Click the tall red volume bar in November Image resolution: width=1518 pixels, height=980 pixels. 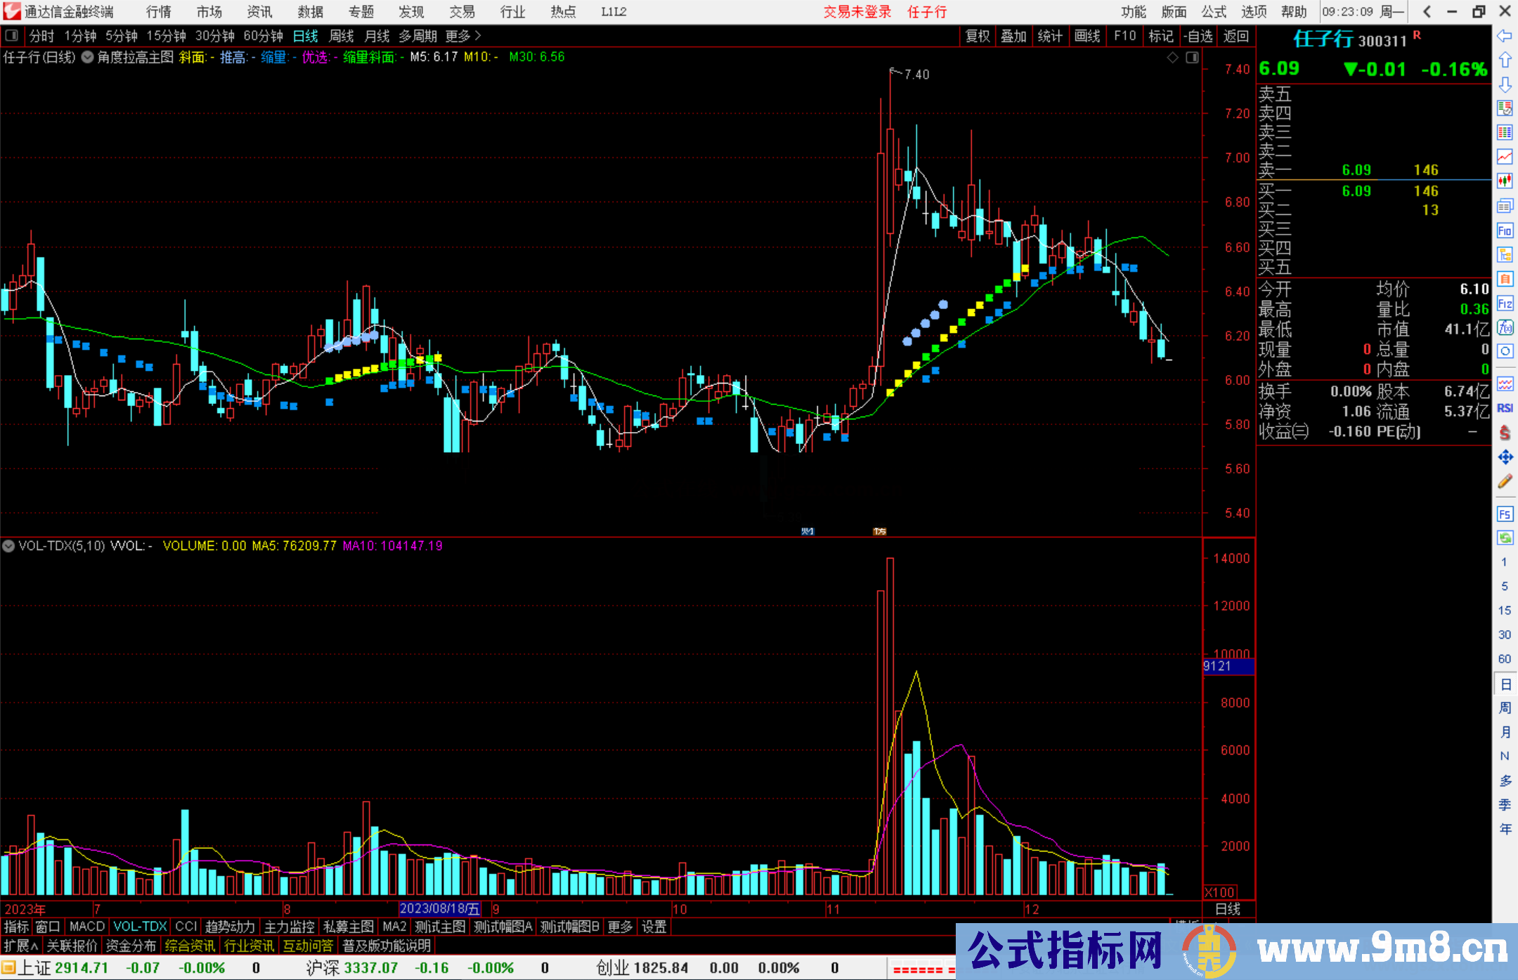(x=890, y=726)
